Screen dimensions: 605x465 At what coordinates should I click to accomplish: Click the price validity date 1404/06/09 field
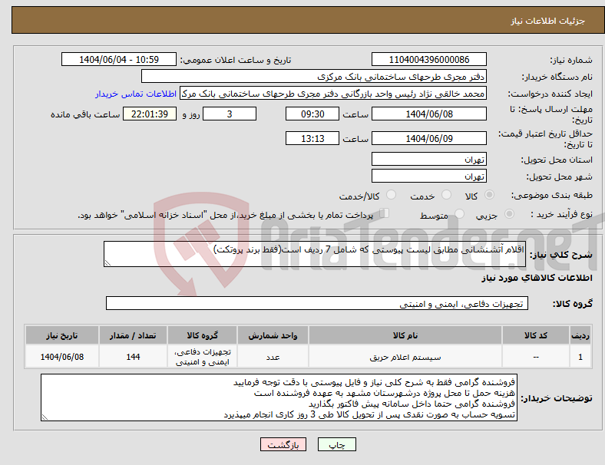click(x=429, y=138)
